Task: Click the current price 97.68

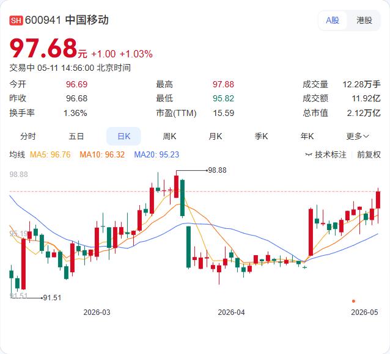Action: pyautogui.click(x=43, y=48)
